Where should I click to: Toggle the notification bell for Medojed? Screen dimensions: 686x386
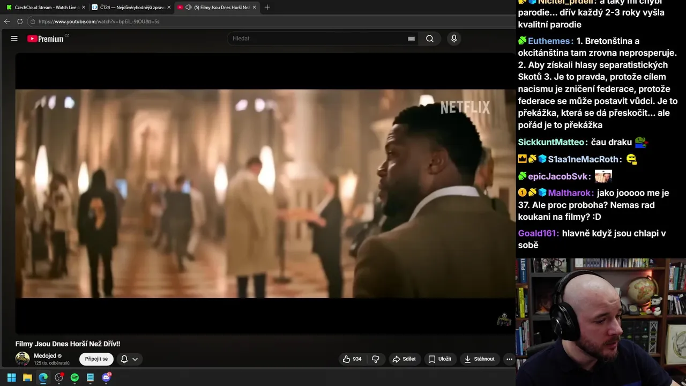(x=124, y=359)
